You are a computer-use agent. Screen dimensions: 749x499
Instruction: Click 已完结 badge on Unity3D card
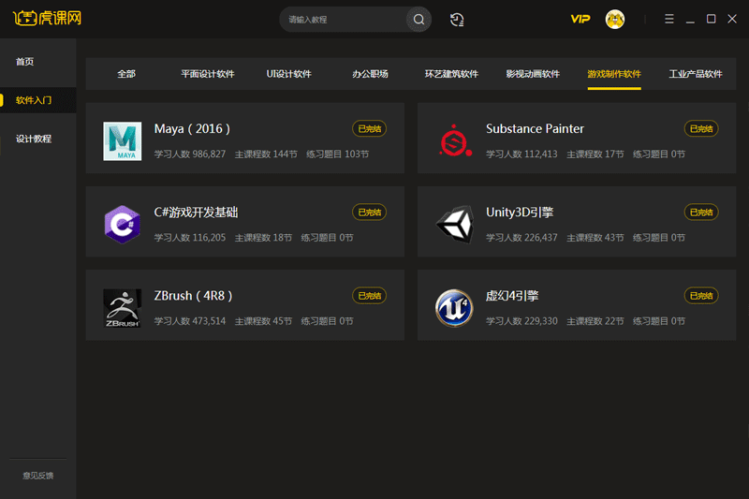pyautogui.click(x=701, y=213)
